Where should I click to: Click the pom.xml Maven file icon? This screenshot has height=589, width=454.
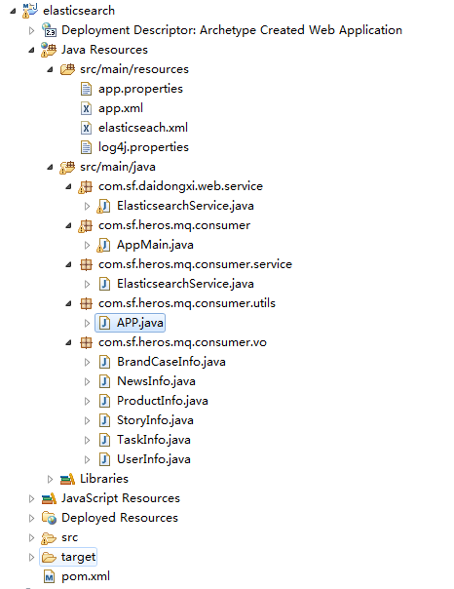[x=49, y=576]
